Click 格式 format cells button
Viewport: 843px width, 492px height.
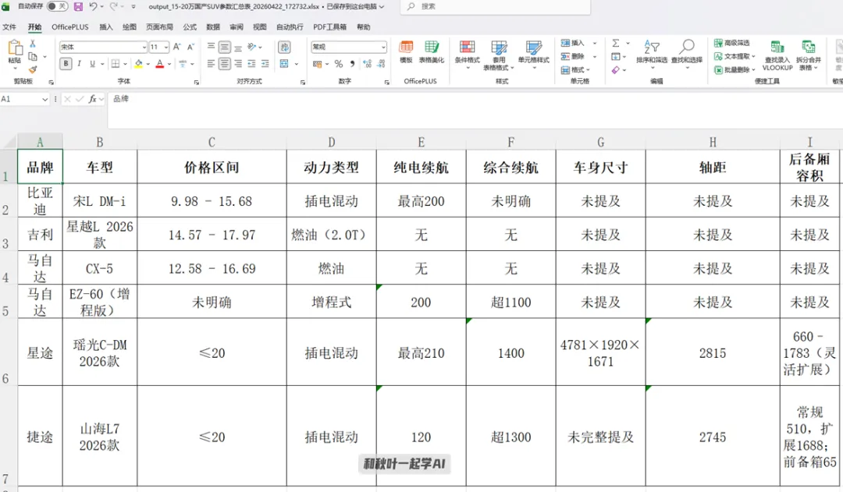(x=575, y=70)
